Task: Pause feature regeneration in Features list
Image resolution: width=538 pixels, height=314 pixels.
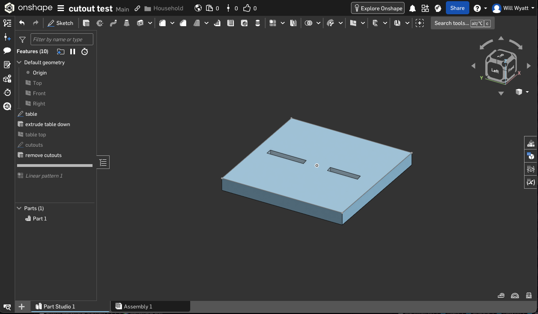Action: [73, 52]
